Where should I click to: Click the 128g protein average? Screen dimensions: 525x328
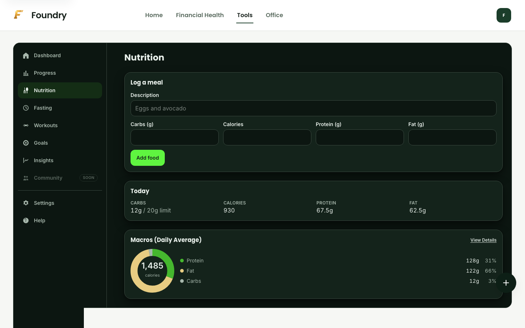[472, 261]
